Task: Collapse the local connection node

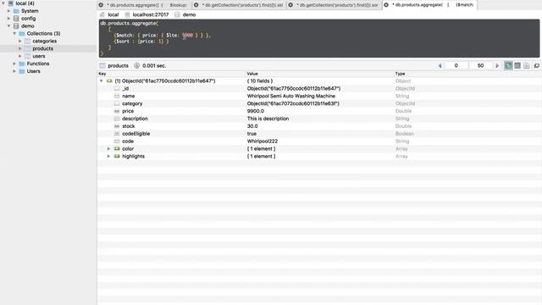Action: (x=3, y=3)
